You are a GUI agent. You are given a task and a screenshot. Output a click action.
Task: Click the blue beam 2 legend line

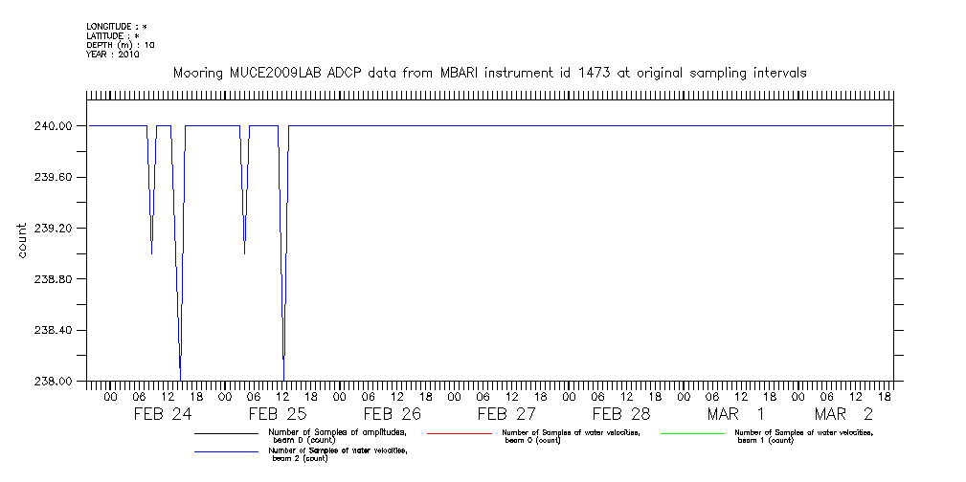click(228, 450)
